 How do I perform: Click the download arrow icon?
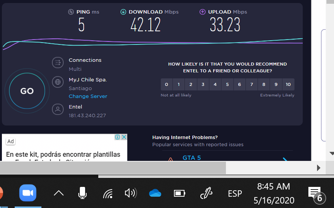click(x=123, y=12)
